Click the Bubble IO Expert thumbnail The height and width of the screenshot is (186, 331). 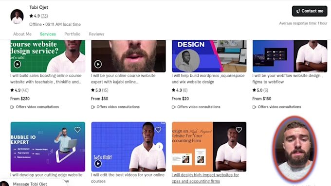tap(48, 147)
